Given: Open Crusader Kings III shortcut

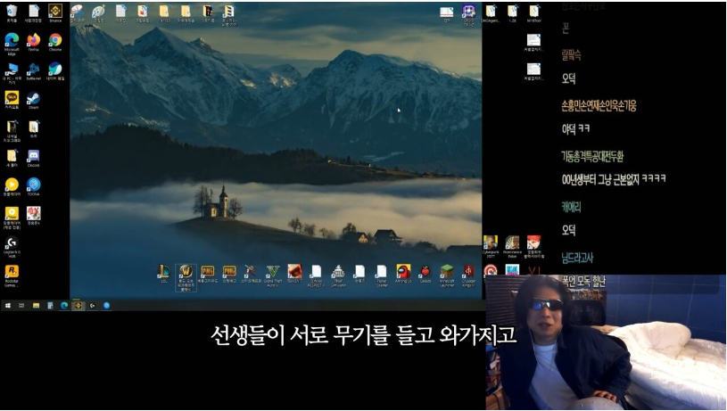Looking at the screenshot, I should click(x=468, y=275).
